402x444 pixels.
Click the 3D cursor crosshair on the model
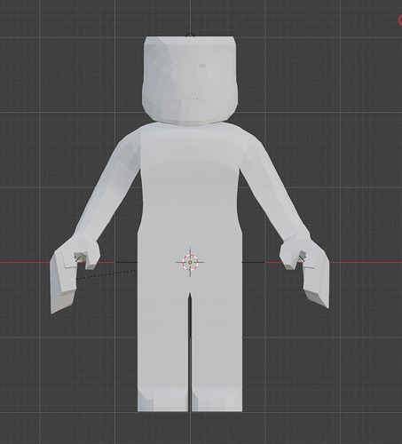click(x=190, y=262)
